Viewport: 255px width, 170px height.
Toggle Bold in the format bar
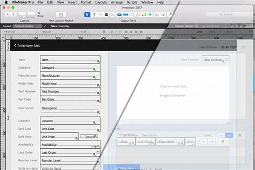[112, 32]
